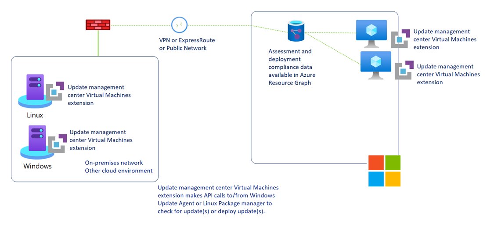
Task: Click extension icon next to lower Azure VM
Action: (404, 70)
